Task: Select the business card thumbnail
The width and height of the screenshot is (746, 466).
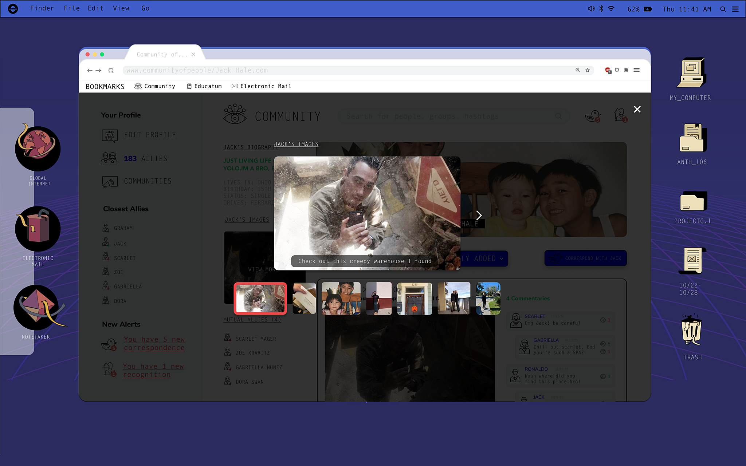Action: [304, 298]
